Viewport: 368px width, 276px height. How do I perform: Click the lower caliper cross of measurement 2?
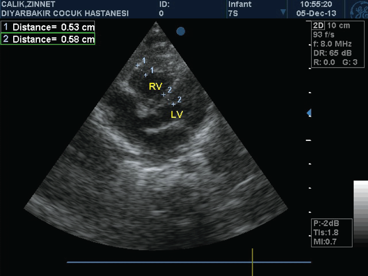[173, 105]
